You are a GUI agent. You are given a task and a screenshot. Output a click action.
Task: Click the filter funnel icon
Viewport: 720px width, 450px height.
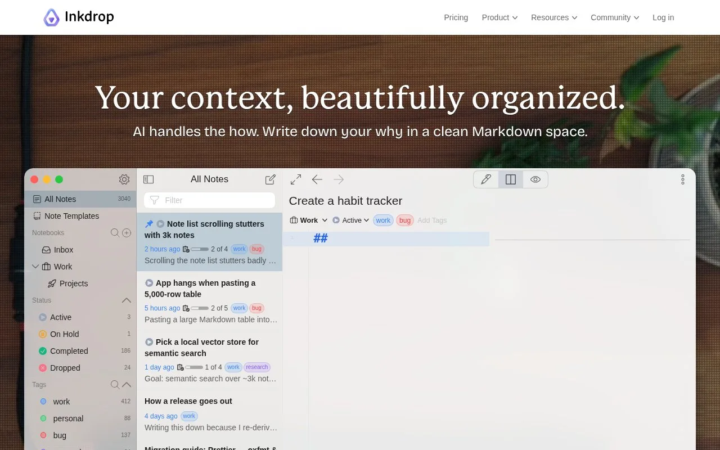[155, 200]
